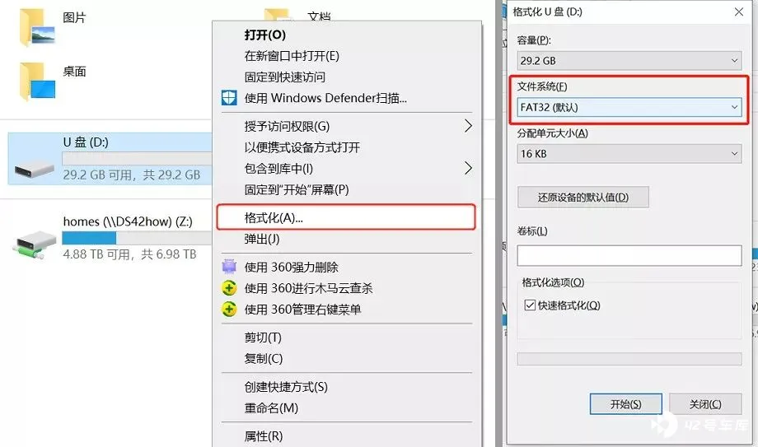This screenshot has height=447, width=758.
Task: Click the 360 manage right-click menu icon
Action: (229, 310)
